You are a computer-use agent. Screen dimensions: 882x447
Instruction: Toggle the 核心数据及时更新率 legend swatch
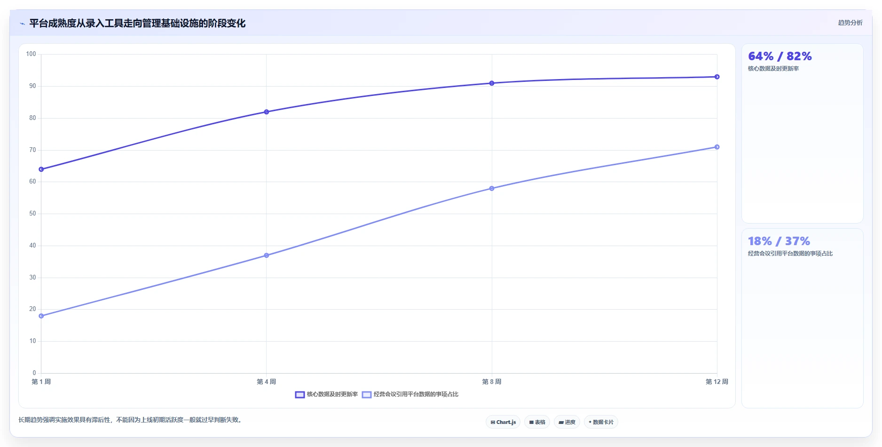pyautogui.click(x=300, y=394)
